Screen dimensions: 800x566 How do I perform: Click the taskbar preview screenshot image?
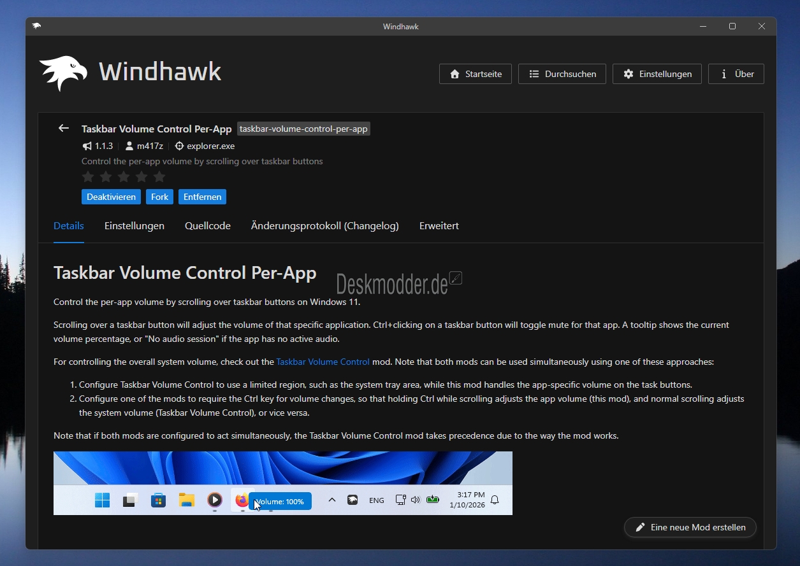(x=283, y=483)
